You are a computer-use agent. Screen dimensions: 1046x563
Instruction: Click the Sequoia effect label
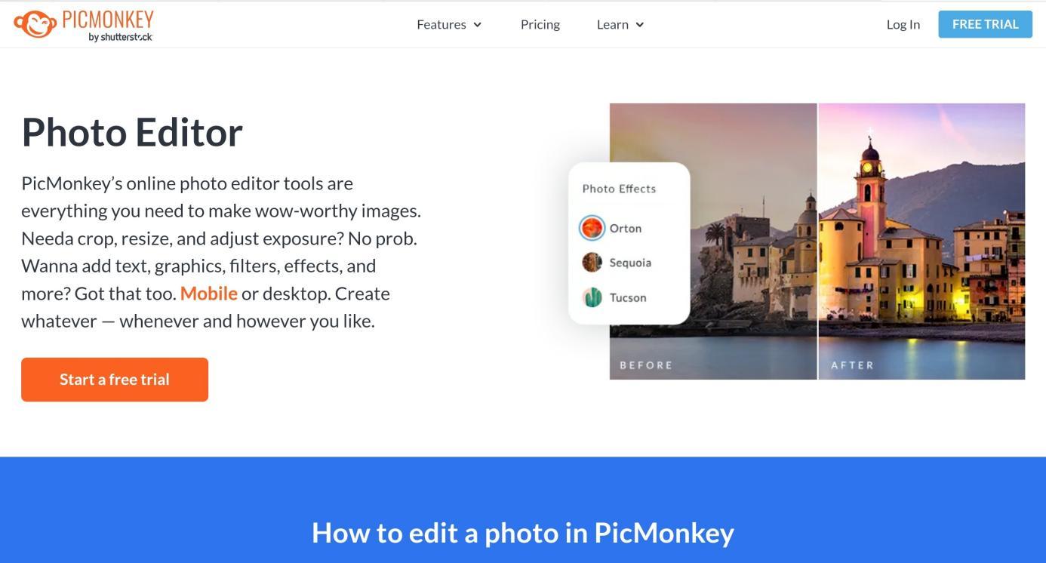pos(631,263)
